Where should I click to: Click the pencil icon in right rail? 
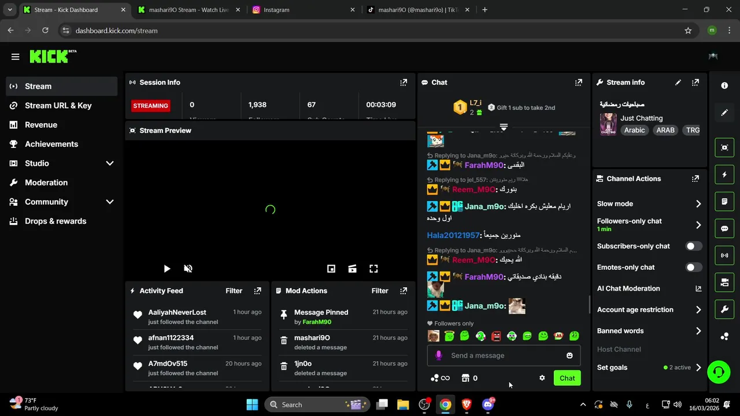point(724,113)
